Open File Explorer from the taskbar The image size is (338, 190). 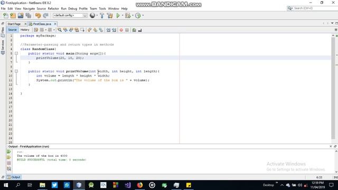coord(42,185)
